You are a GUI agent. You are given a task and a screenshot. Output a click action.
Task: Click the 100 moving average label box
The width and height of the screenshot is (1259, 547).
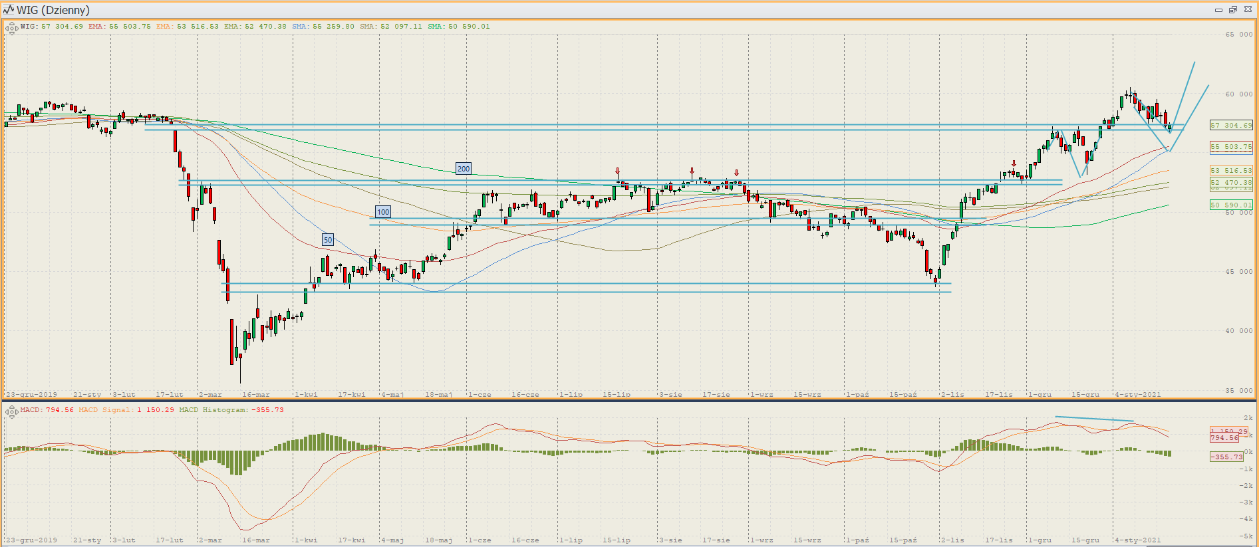pos(383,212)
